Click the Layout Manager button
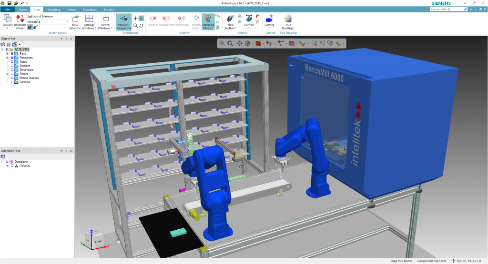 click(41, 16)
